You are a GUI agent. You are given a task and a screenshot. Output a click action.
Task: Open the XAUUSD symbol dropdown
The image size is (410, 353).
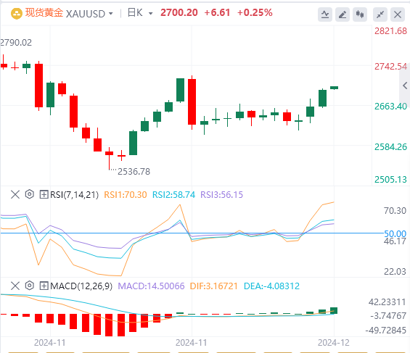pyautogui.click(x=110, y=14)
